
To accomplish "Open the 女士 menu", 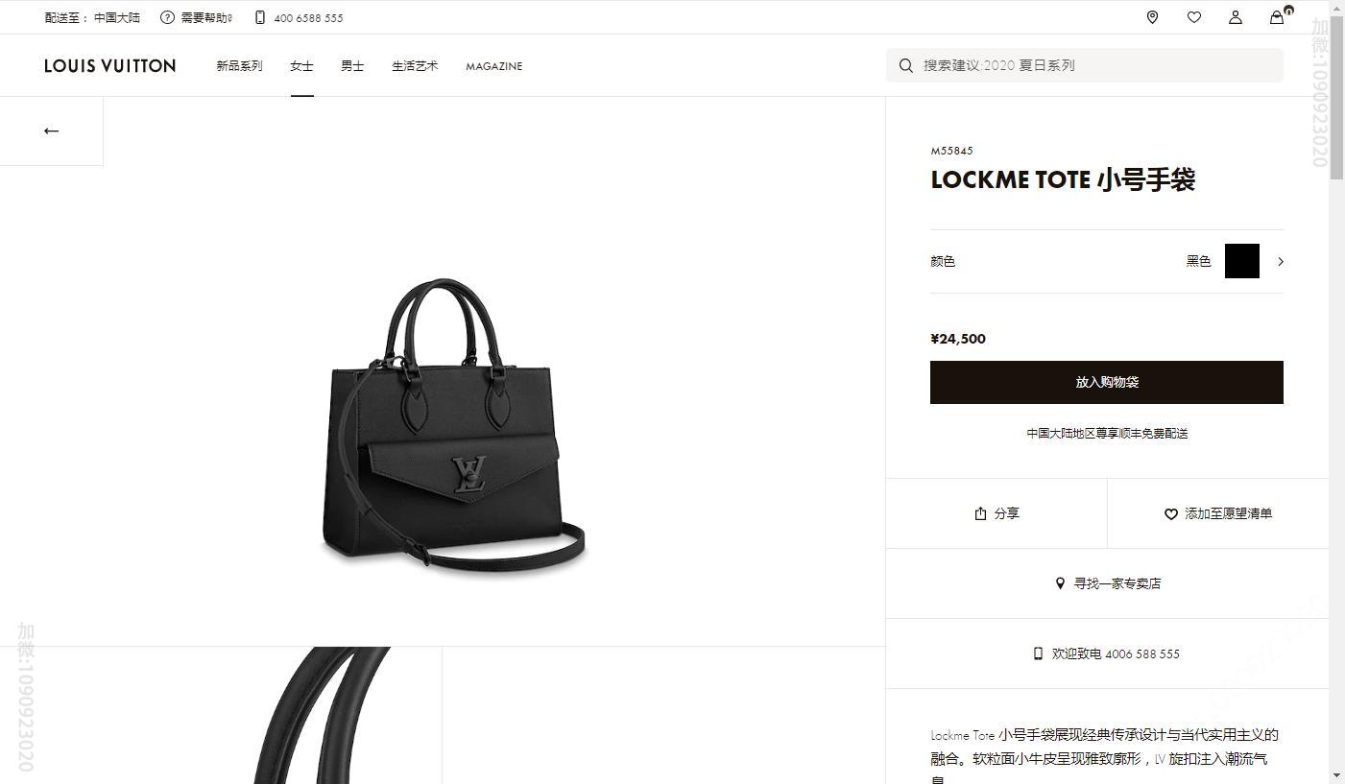I will coord(302,66).
